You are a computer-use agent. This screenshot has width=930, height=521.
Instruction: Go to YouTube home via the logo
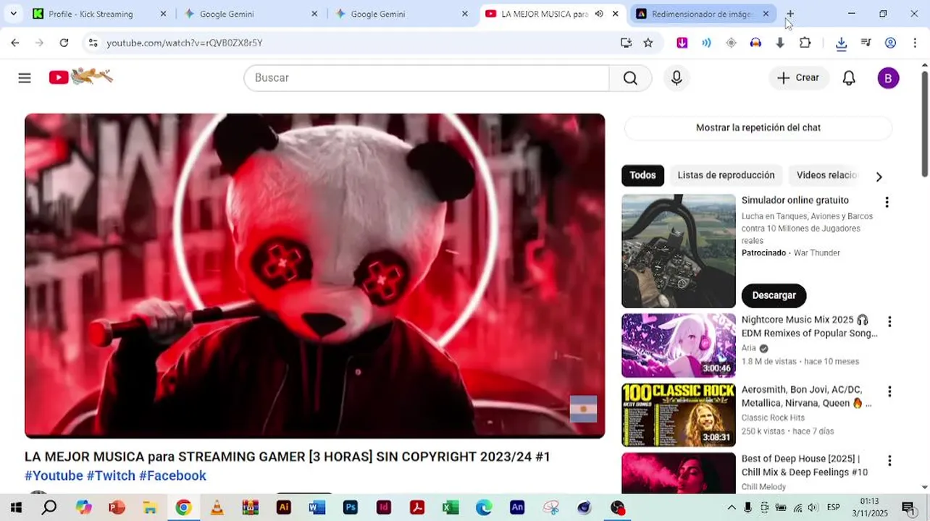80,77
